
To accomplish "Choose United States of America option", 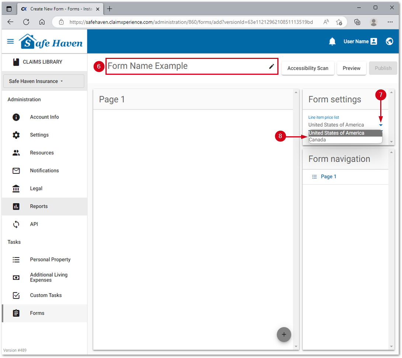I will (x=336, y=133).
